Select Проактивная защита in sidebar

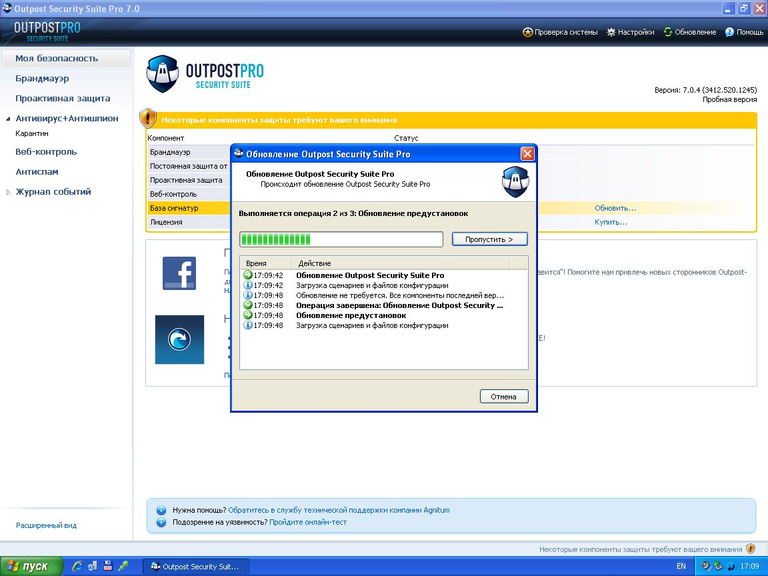[63, 99]
